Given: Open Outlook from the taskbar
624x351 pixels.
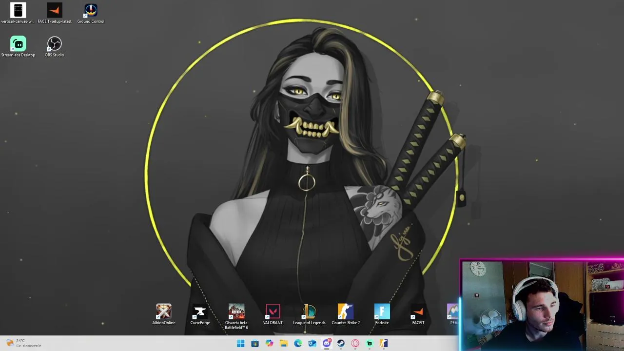Looking at the screenshot, I should tap(312, 344).
